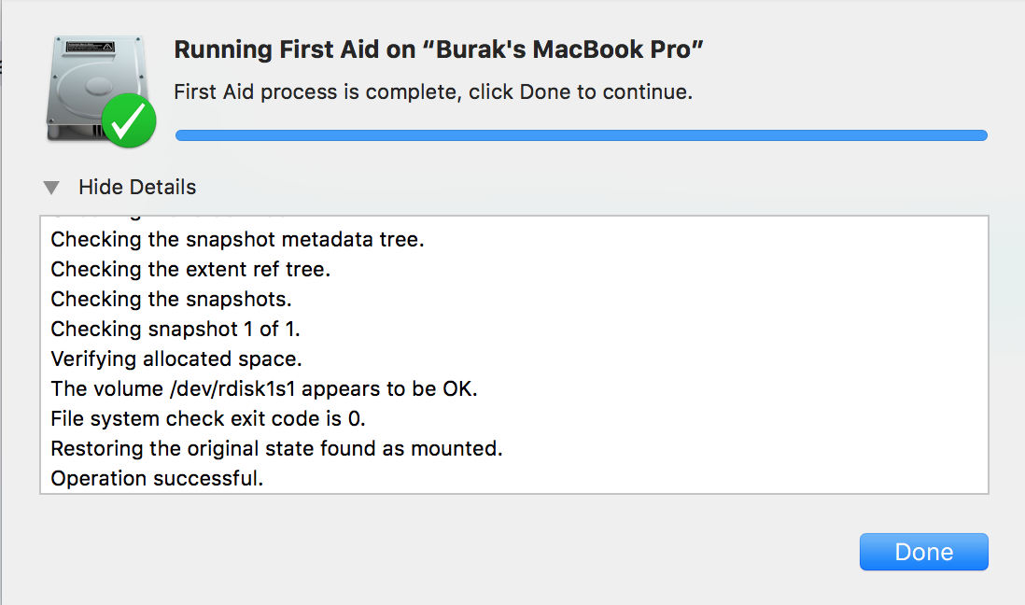Screen dimensions: 1025x605
Task: Click the quoted "Burak's MacBook Pro" name
Action: point(569,50)
